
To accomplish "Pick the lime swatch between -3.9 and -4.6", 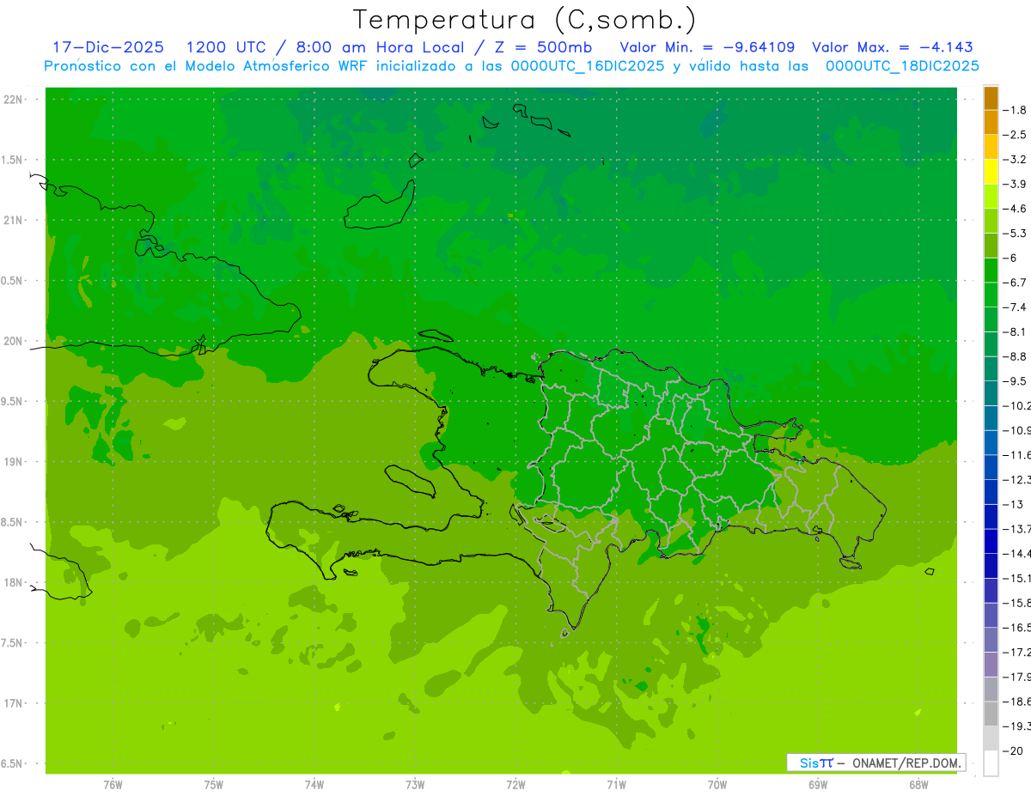I will pyautogui.click(x=991, y=196).
